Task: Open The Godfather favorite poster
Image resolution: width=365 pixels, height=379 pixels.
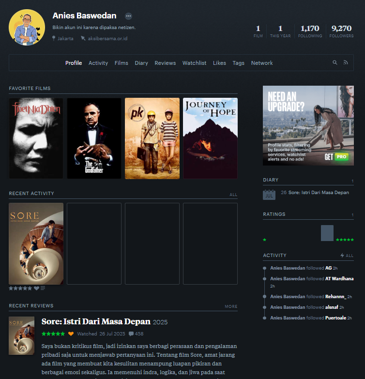Action: coord(94,138)
